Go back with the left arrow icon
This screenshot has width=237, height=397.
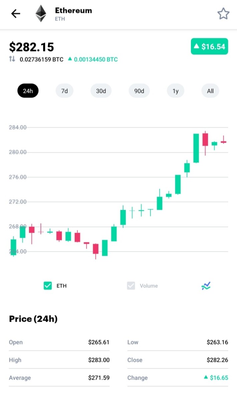coord(15,13)
